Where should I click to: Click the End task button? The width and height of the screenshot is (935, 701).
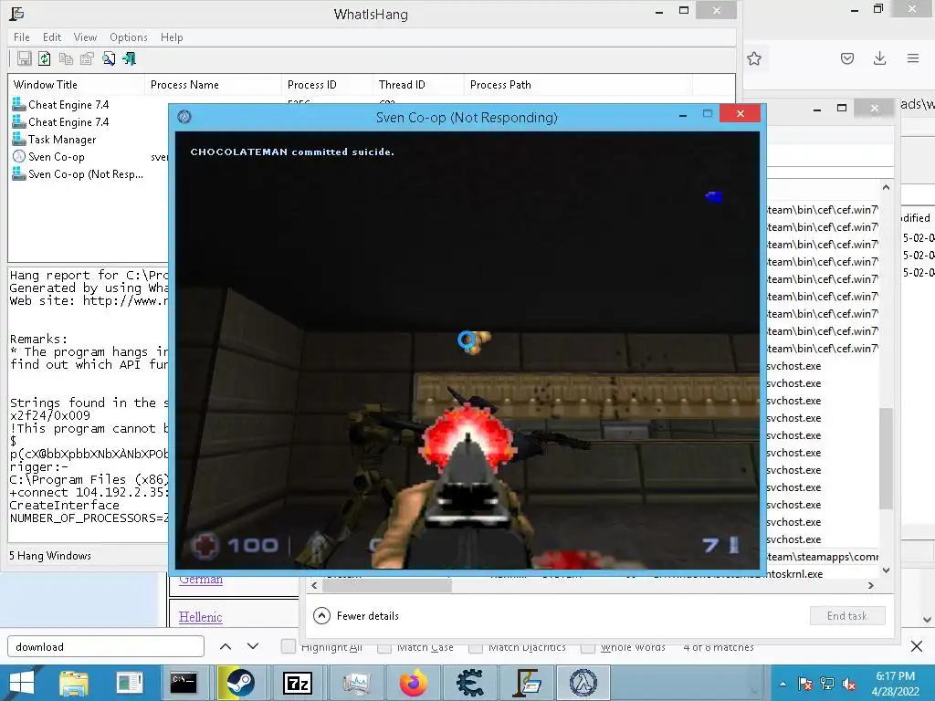pyautogui.click(x=846, y=616)
